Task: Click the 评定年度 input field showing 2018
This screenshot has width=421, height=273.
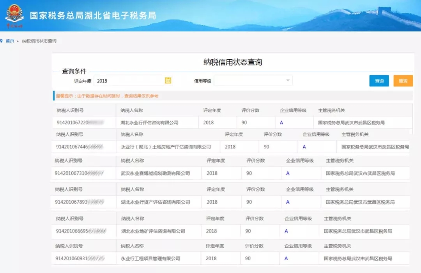Action: (x=129, y=81)
